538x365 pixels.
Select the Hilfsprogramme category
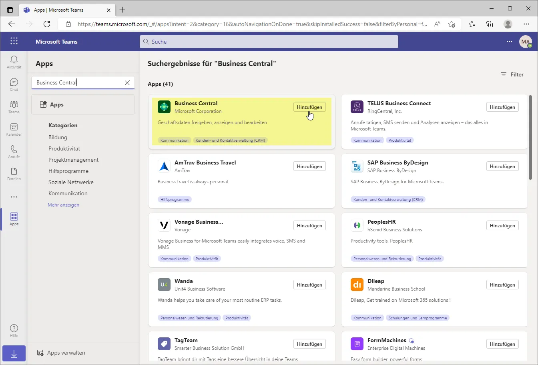pyautogui.click(x=68, y=171)
